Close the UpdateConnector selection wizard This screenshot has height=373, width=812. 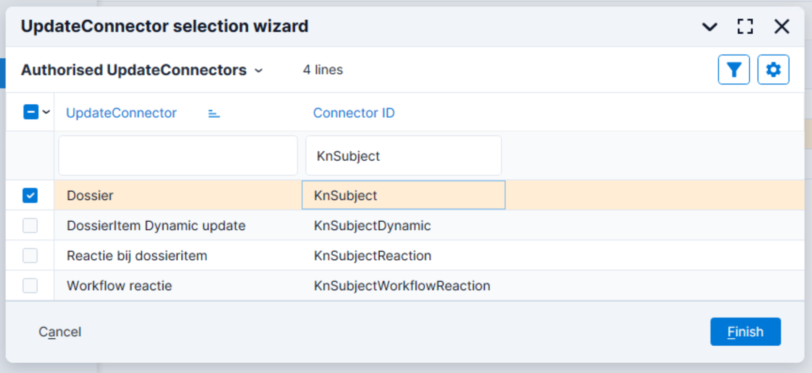pos(781,26)
